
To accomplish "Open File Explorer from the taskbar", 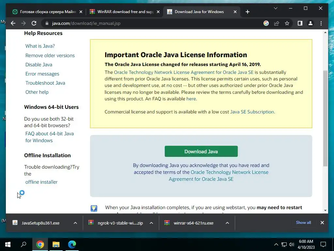I will [x=56, y=244].
